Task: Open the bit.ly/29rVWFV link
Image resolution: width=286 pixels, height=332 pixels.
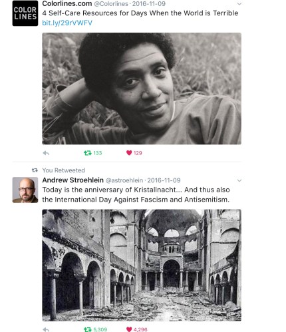Action: pos(67,23)
